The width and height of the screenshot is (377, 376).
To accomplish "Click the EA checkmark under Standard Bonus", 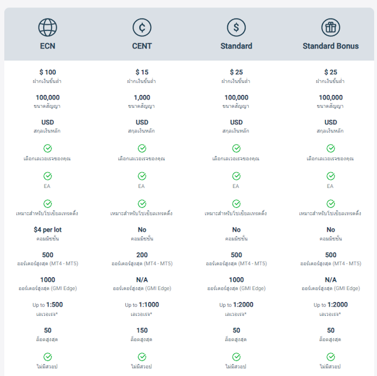I will [331, 176].
